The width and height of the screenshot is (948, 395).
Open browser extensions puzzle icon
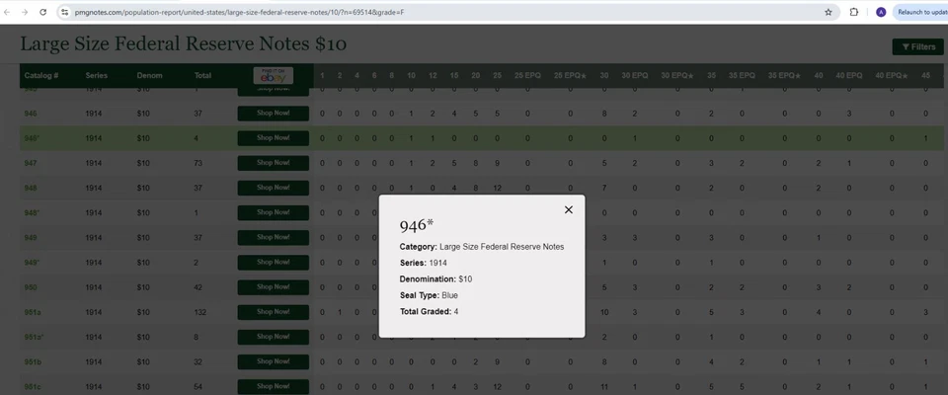click(854, 12)
